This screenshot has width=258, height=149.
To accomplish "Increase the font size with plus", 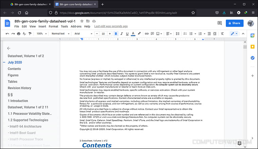I will tap(110, 34).
